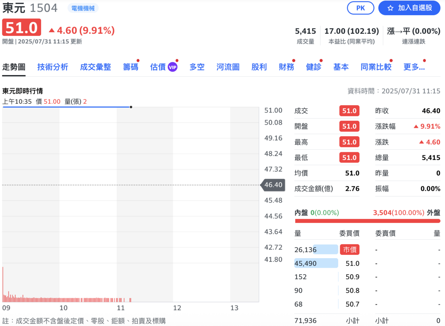Open the 成交彙整 tab

click(x=96, y=67)
